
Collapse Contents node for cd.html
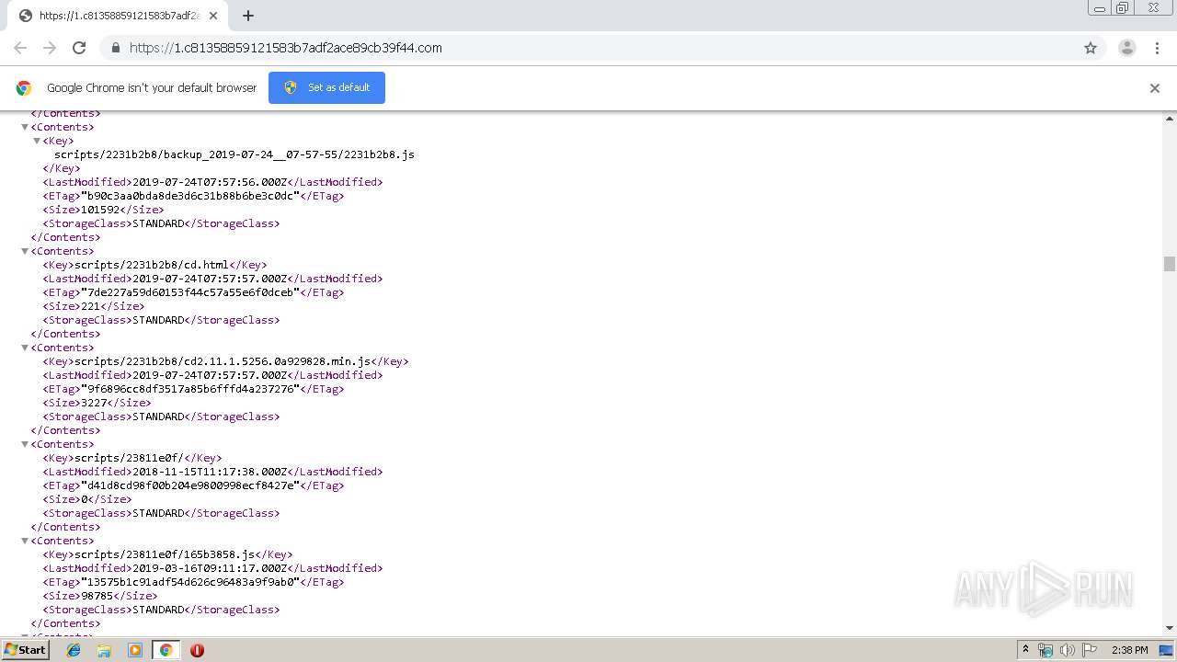25,251
